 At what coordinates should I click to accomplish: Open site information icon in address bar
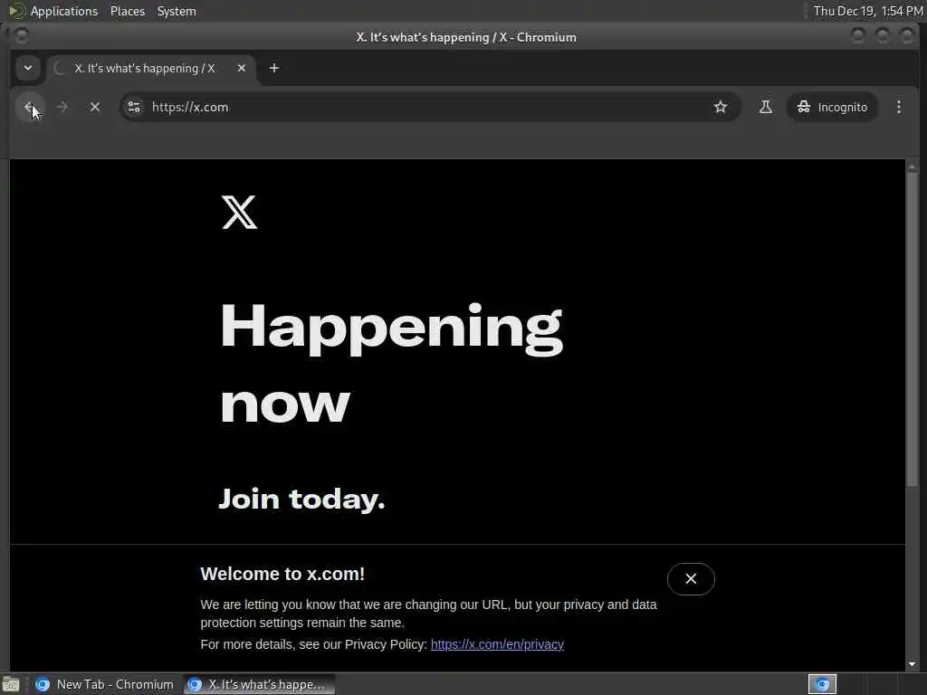[134, 107]
